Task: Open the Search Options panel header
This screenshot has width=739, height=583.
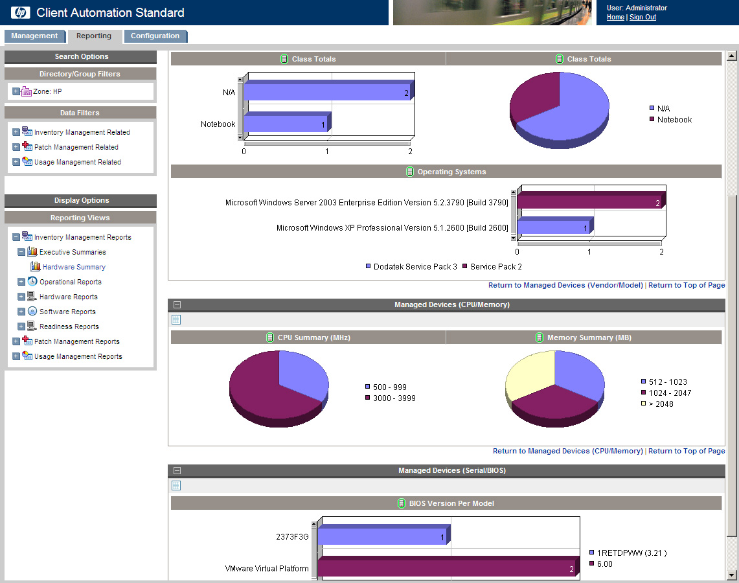Action: pos(80,56)
